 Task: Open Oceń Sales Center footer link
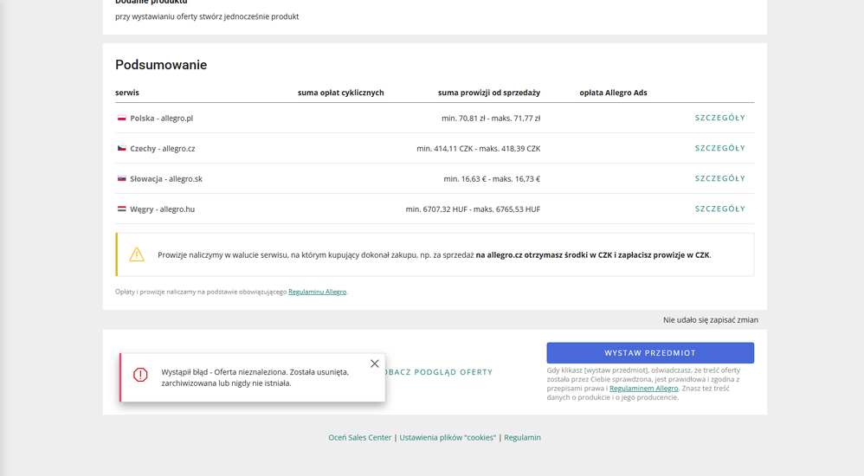359,437
